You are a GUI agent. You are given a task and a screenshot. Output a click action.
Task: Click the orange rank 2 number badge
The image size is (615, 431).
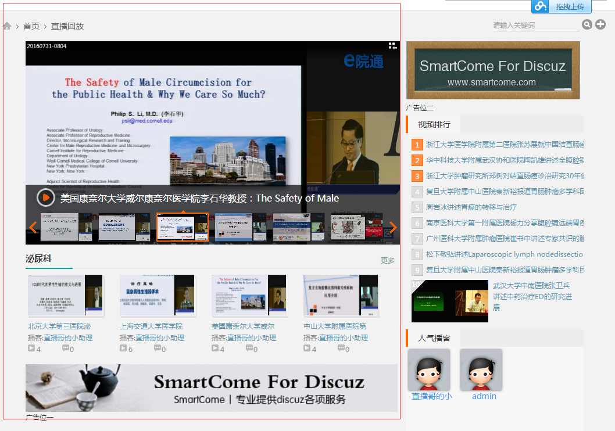click(417, 160)
